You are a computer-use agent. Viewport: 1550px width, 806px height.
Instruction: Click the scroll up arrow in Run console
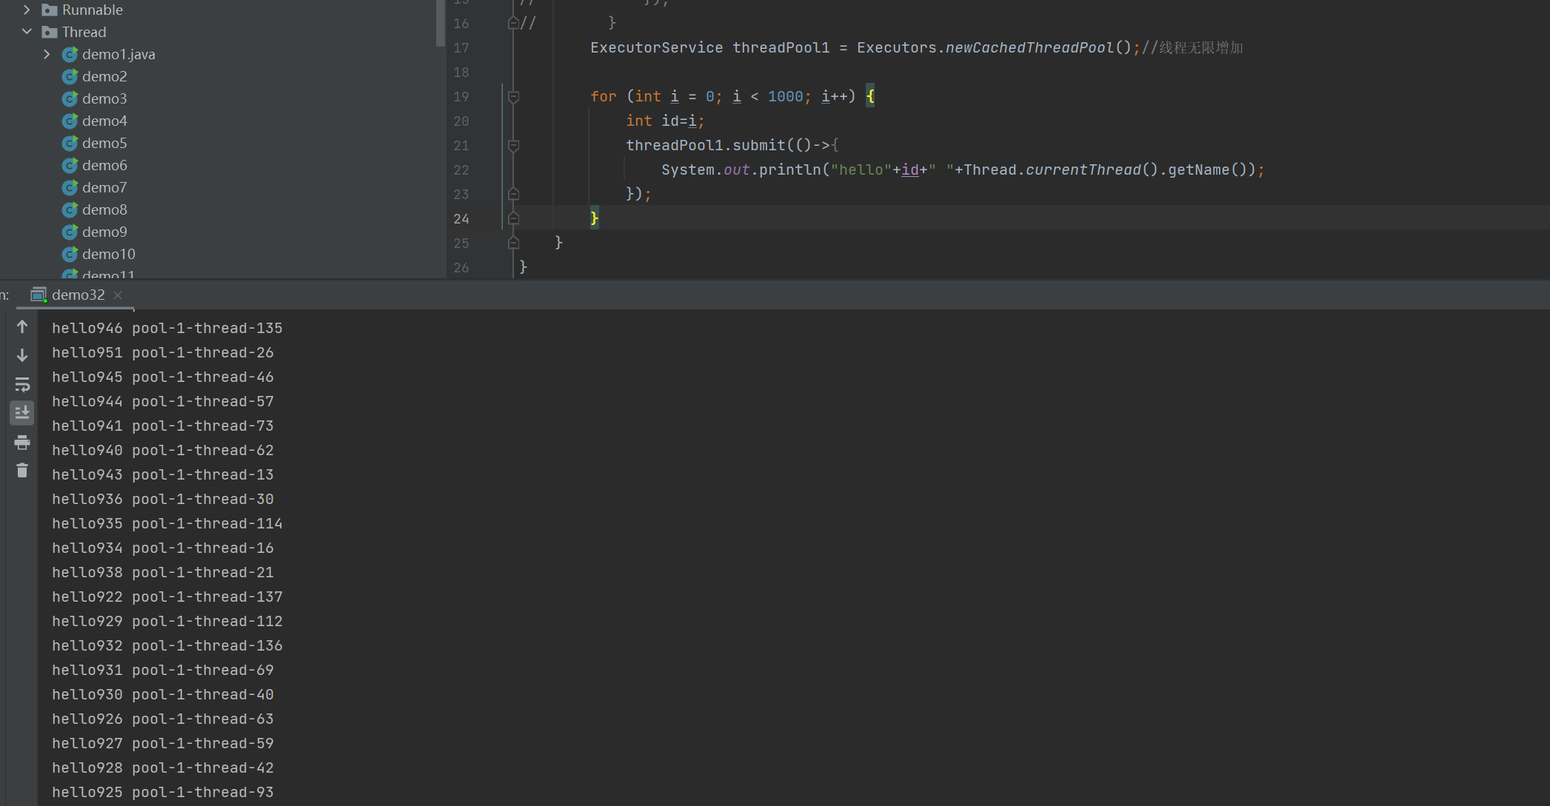coord(22,326)
